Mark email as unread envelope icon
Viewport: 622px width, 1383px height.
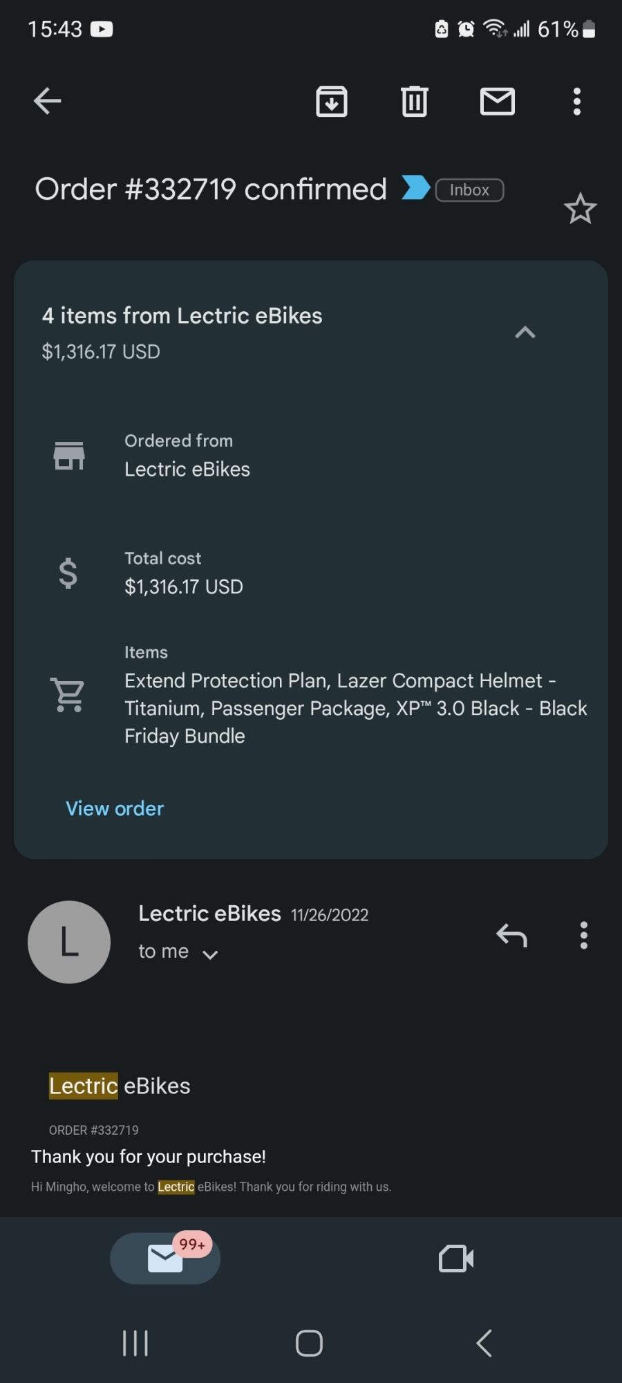[498, 102]
